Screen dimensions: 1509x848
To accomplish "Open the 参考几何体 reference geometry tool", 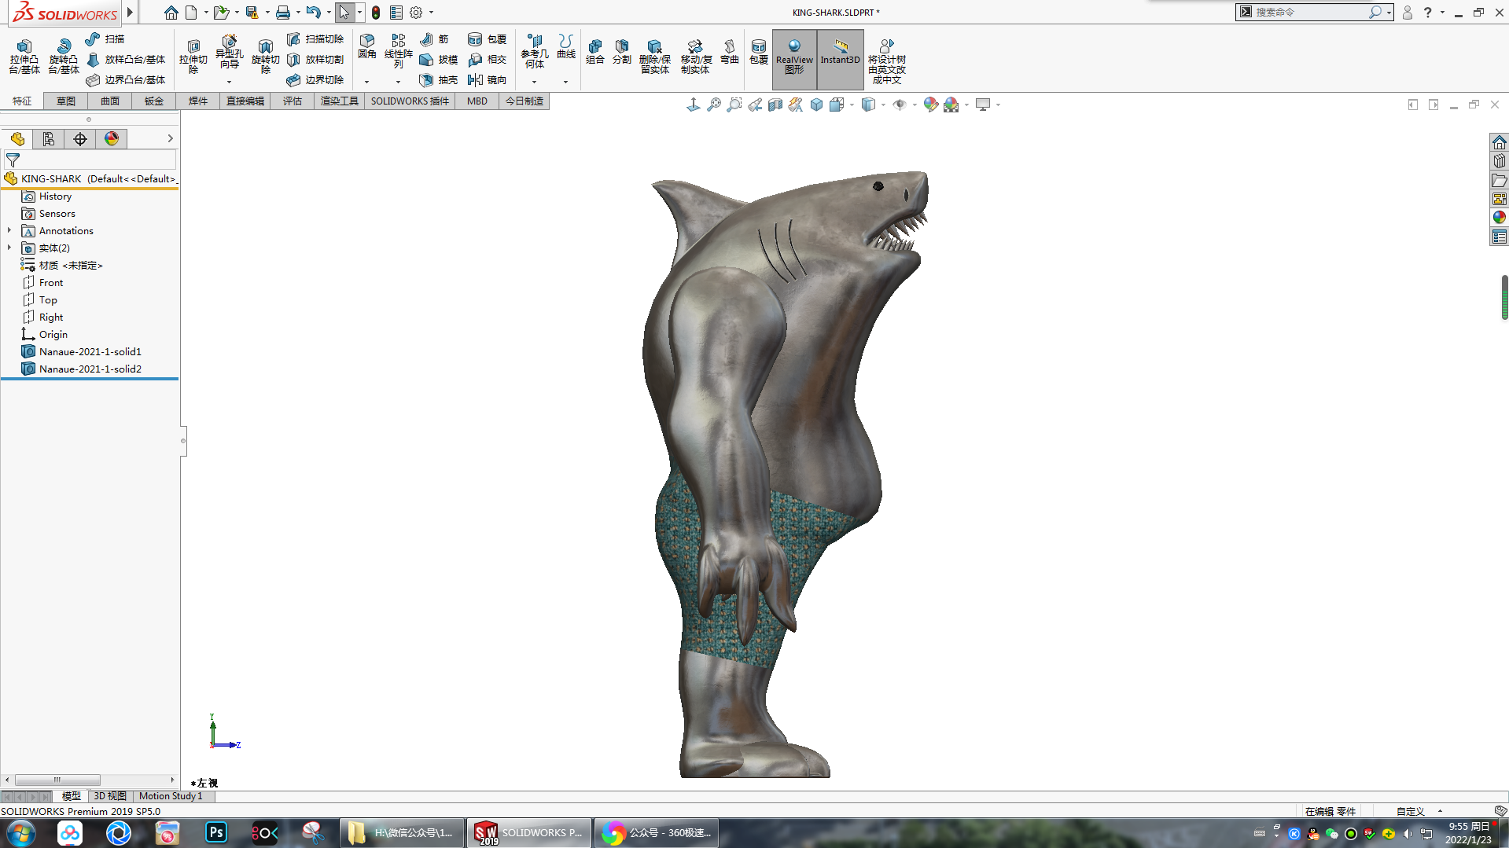I will coord(535,52).
